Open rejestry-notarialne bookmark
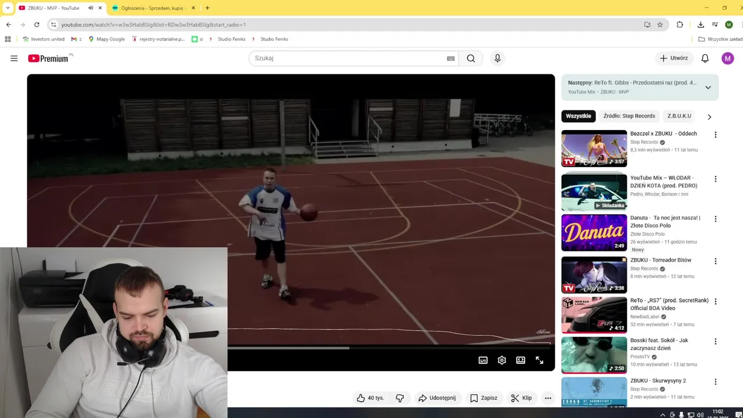743x418 pixels. 158,39
